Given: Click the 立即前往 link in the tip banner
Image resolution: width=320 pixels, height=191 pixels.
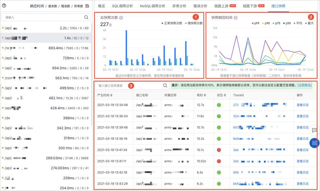Looking at the screenshot, I should click(305, 85).
